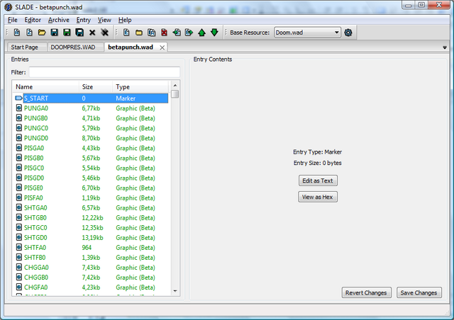Image resolution: width=454 pixels, height=320 pixels.
Task: Click the Save Changes button
Action: point(419,292)
